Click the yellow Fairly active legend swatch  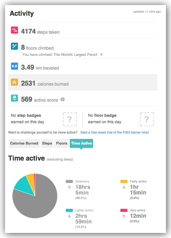tap(124, 182)
